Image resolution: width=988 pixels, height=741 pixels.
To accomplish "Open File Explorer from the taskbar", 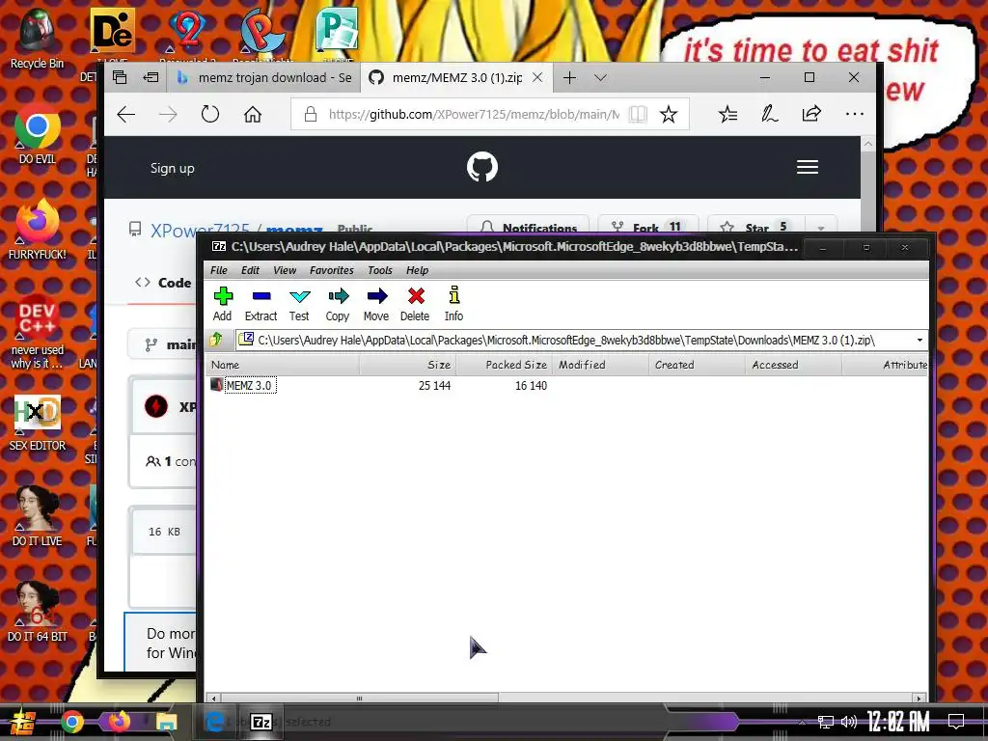I will (166, 722).
